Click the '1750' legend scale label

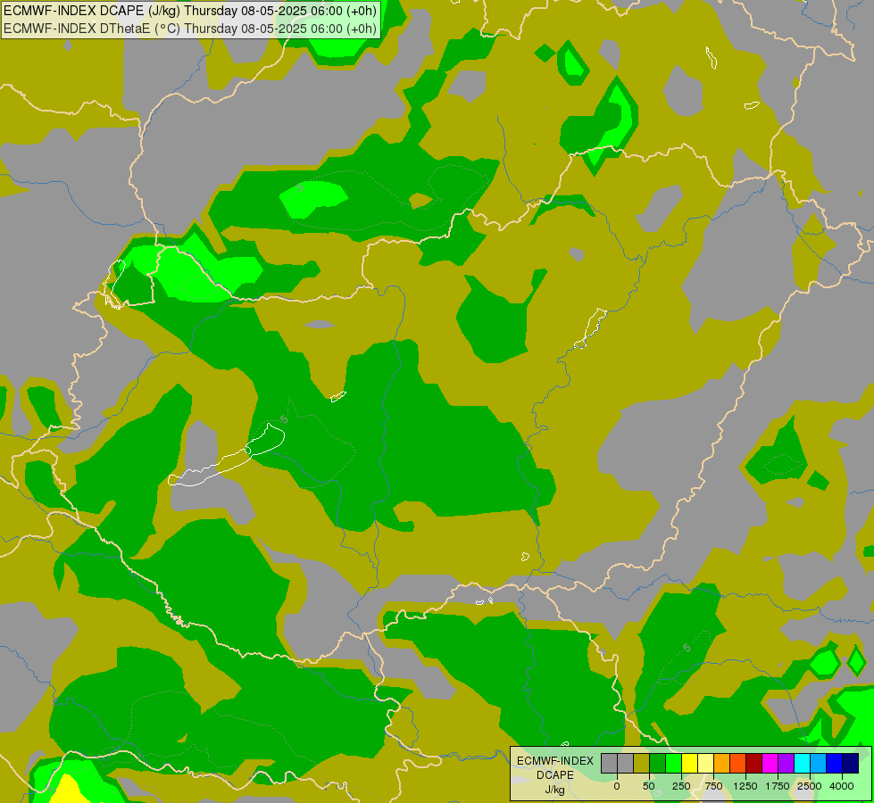[x=777, y=786]
